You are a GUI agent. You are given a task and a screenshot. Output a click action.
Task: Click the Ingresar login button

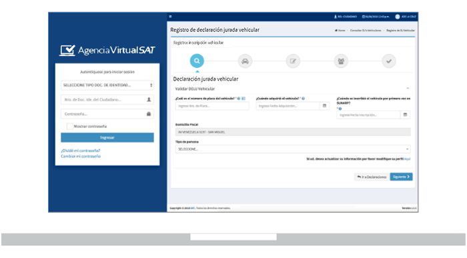107,137
